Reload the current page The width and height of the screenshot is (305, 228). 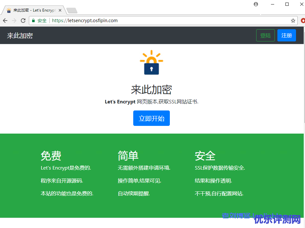coord(23,21)
